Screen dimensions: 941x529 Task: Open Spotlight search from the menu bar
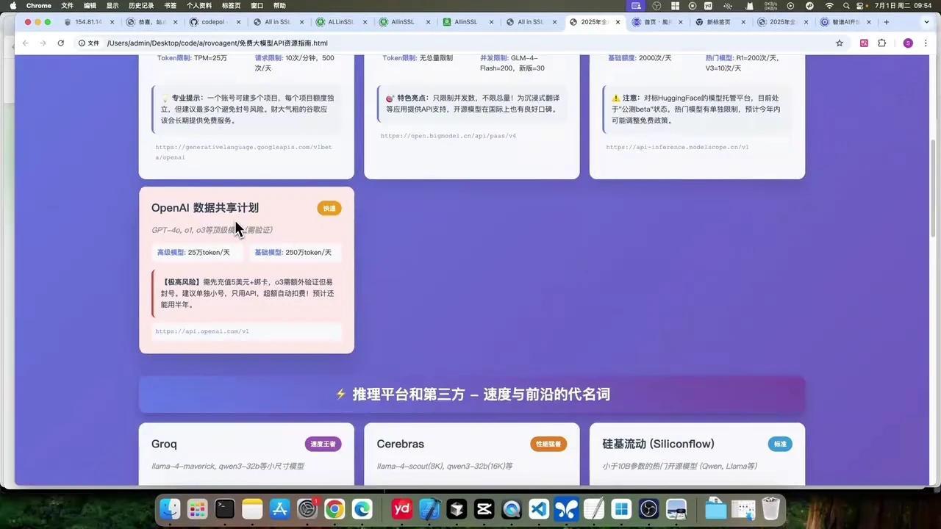pos(846,5)
